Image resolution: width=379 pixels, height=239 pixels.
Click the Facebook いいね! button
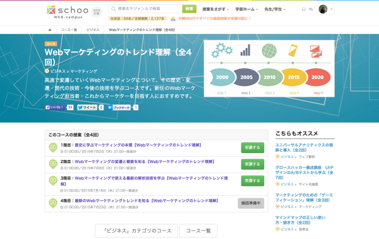pos(55,107)
